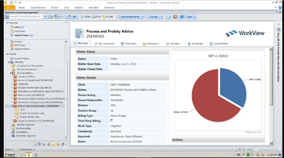Click the Mail navigation icon at pane bottom
284x158 pixels.
tap(34, 144)
